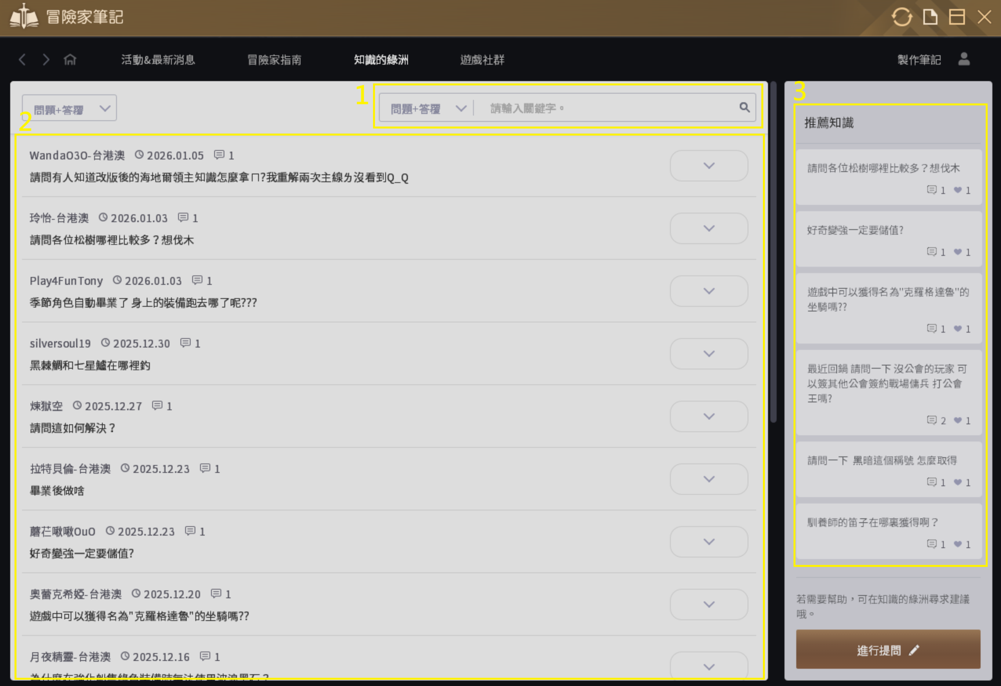The width and height of the screenshot is (1001, 686).
Task: Open the search scope 問題+答覆 dropdown
Action: [x=427, y=109]
